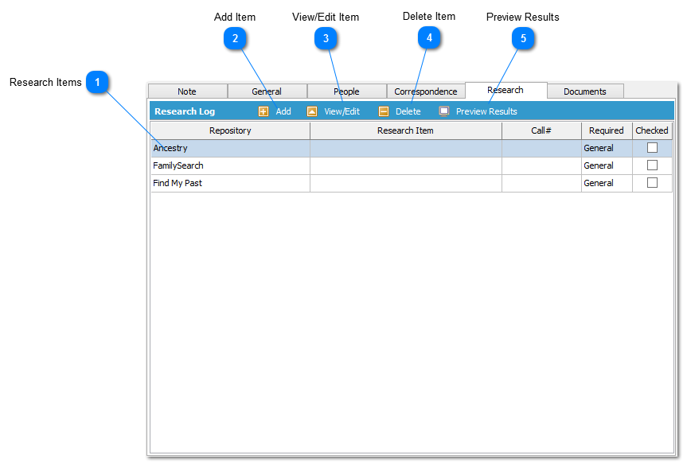The height and width of the screenshot is (463, 687).
Task: Switch to the Correspondence tab
Action: [x=426, y=91]
